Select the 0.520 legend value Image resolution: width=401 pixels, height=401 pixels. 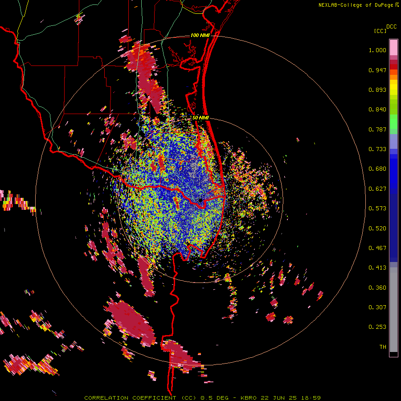(377, 229)
